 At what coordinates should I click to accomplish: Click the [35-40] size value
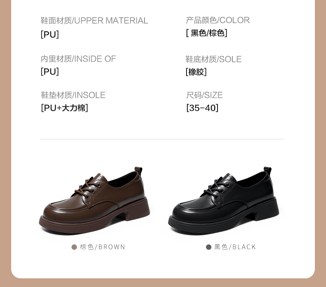point(202,108)
